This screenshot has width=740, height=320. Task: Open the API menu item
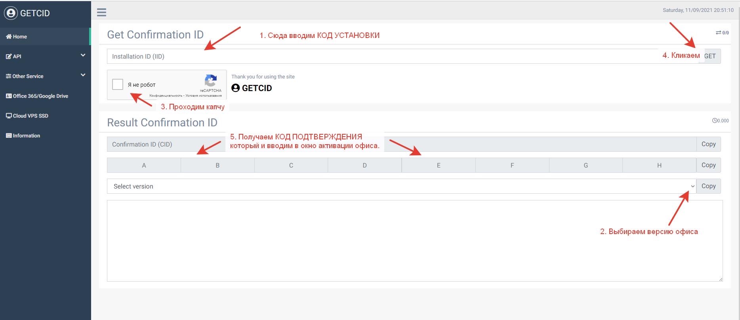tap(45, 56)
